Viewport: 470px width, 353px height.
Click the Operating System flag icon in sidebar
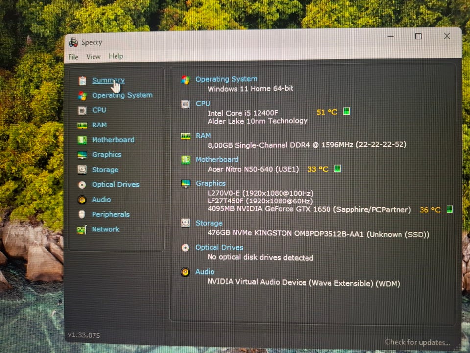[x=82, y=96]
